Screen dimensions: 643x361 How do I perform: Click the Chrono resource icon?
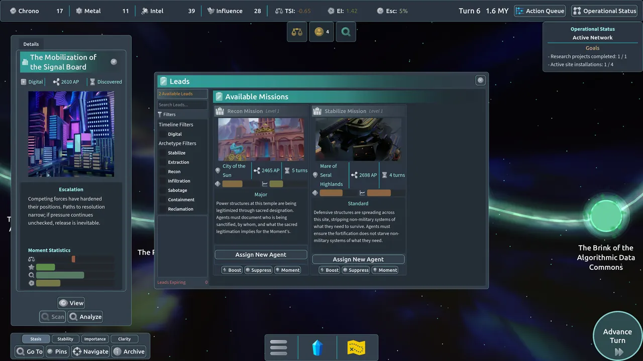(x=13, y=11)
